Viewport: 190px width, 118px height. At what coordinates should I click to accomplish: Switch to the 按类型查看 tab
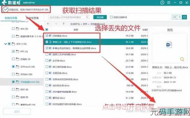tap(33, 18)
